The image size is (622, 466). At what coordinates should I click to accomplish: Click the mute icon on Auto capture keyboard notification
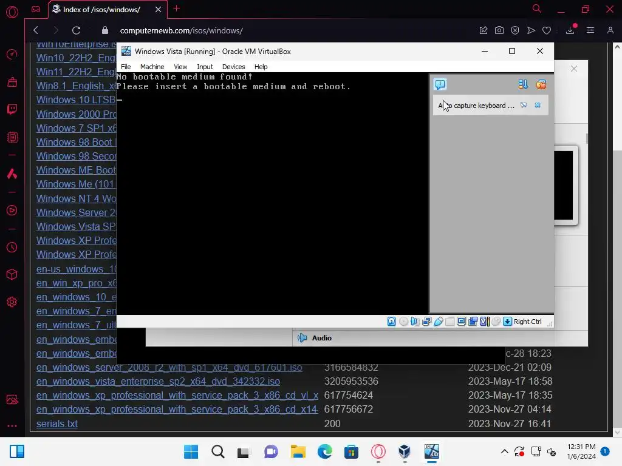524,106
